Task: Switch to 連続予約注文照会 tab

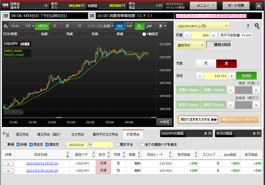Action: (105, 134)
